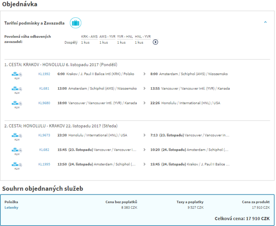Open flight number KL9673 link

[x=44, y=135]
